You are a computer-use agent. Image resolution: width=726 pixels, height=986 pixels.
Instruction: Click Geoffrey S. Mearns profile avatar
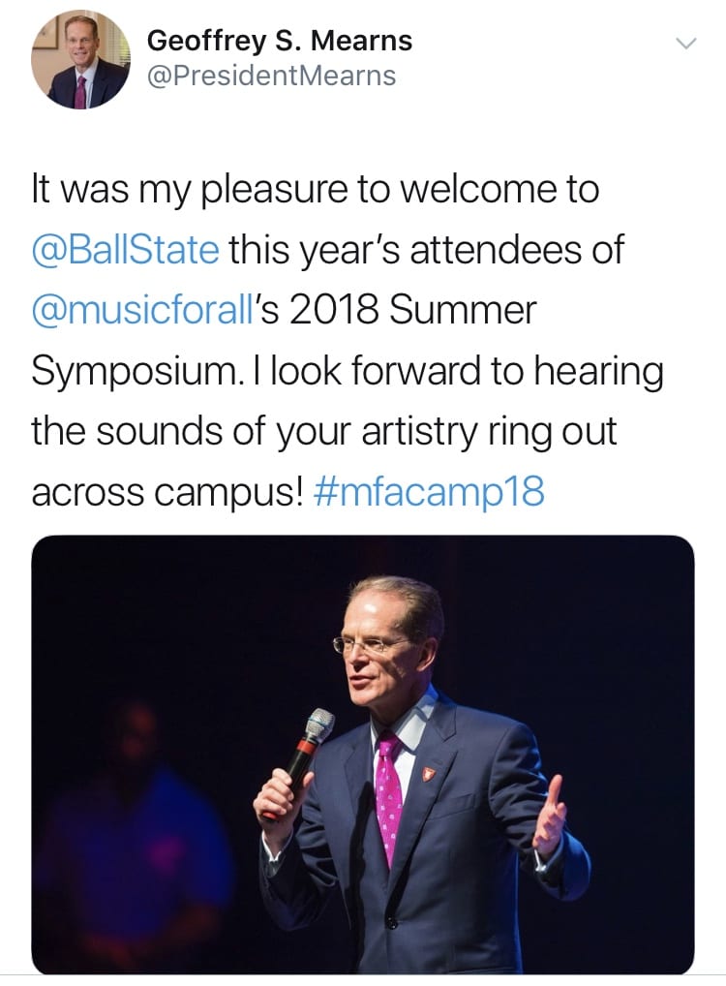tap(81, 59)
